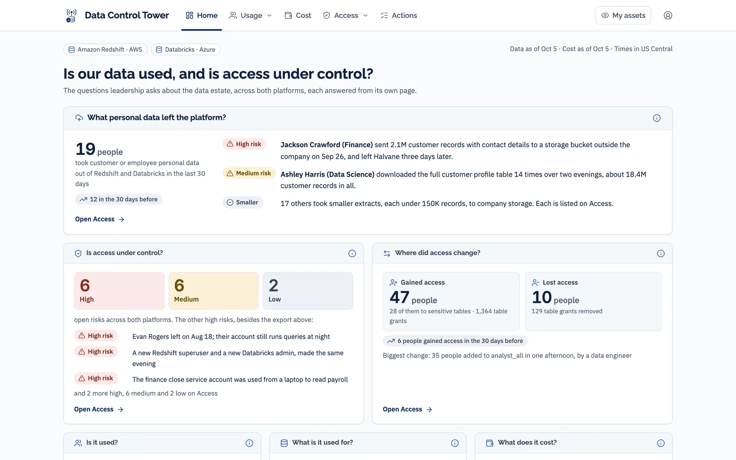Open Access link in access control card
The width and height of the screenshot is (736, 460).
[x=99, y=409]
